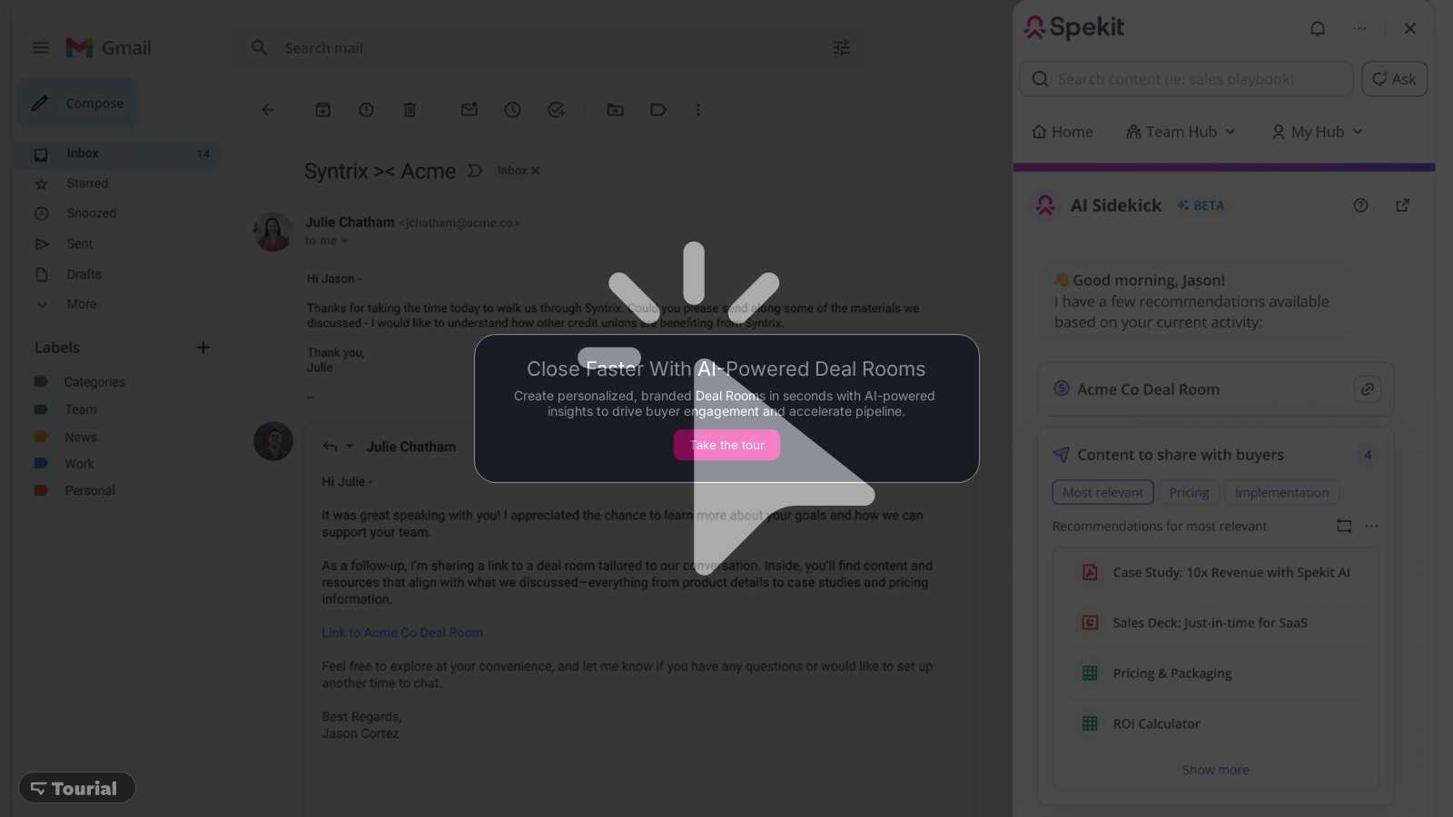Create new label plus icon
The width and height of the screenshot is (1453, 817).
[x=203, y=348]
